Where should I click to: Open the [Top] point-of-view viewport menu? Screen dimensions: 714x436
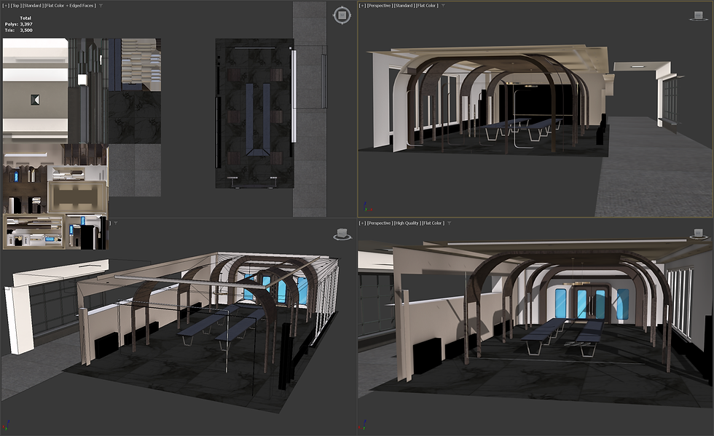click(15, 6)
